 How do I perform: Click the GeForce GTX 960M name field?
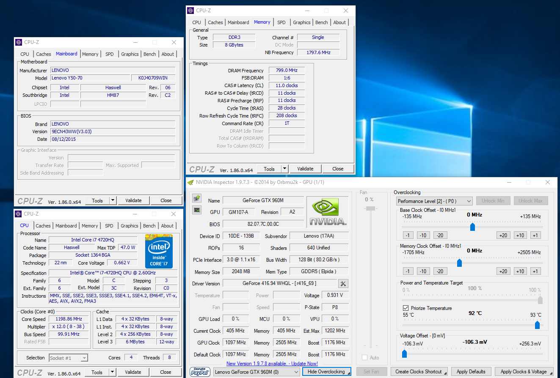(263, 200)
